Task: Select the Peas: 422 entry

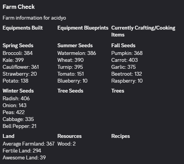Action: pos(14,112)
